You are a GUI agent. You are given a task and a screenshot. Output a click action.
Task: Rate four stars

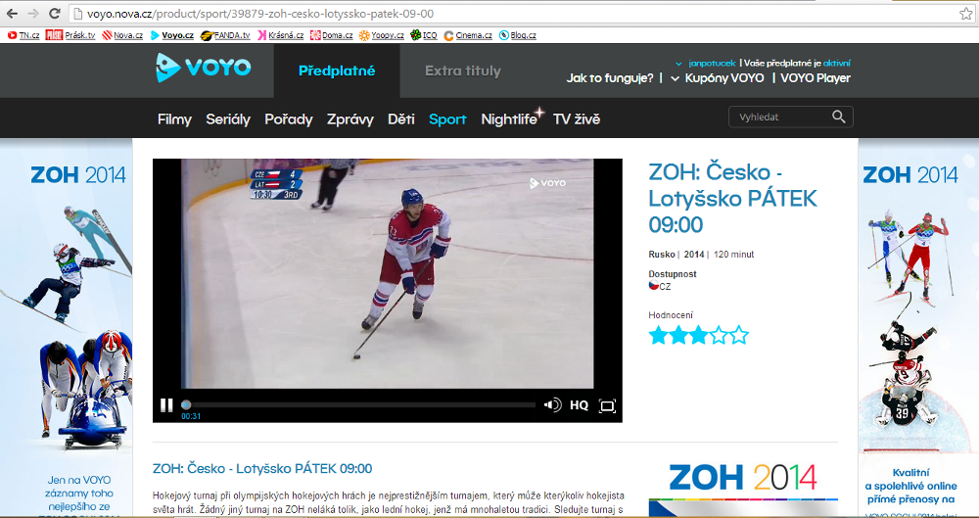coord(719,335)
